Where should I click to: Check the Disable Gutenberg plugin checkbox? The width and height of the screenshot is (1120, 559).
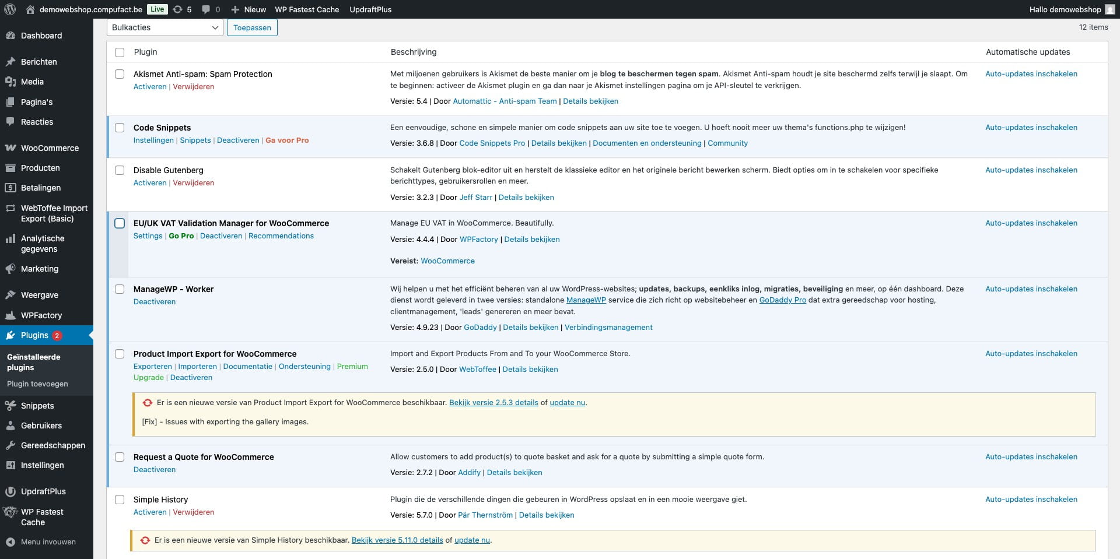120,170
